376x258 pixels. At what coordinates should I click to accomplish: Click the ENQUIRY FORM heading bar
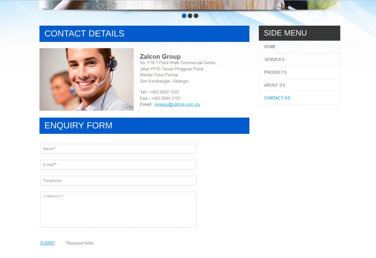(x=144, y=126)
